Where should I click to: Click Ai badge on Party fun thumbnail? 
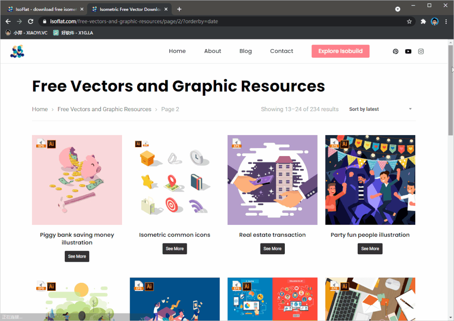pyautogui.click(x=345, y=144)
